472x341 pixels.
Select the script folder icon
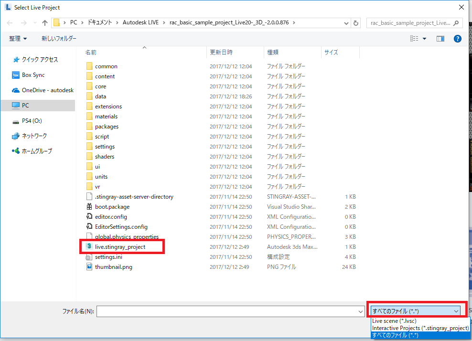pyautogui.click(x=89, y=136)
